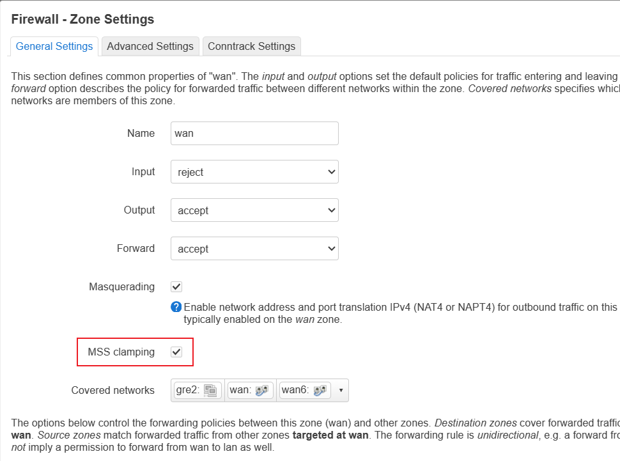Image resolution: width=620 pixels, height=461 pixels.
Task: Open the Forward policy dropdown
Action: click(x=254, y=249)
